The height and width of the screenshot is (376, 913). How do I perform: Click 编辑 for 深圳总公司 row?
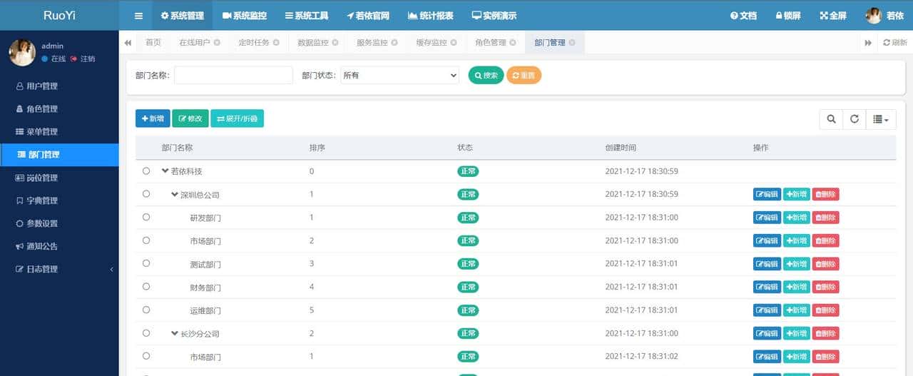(767, 194)
